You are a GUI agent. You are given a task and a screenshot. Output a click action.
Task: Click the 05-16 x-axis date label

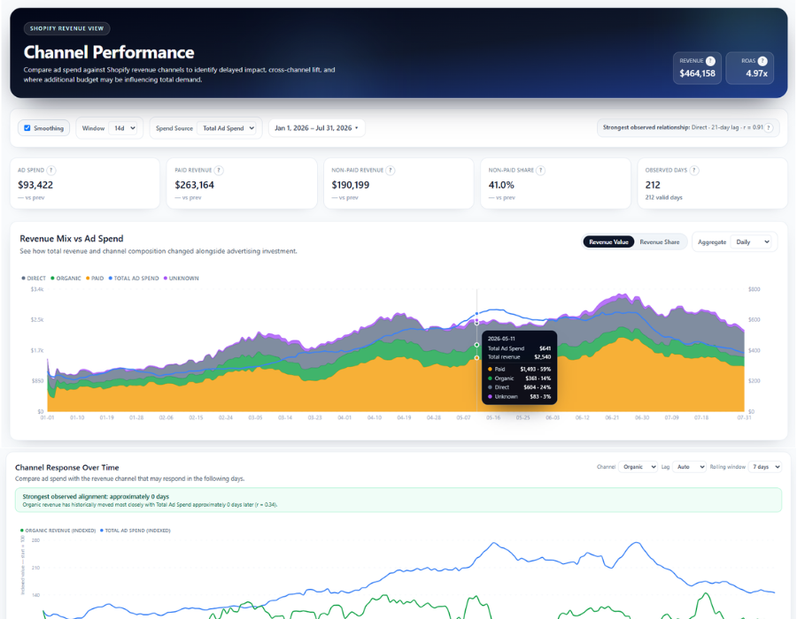pos(493,417)
